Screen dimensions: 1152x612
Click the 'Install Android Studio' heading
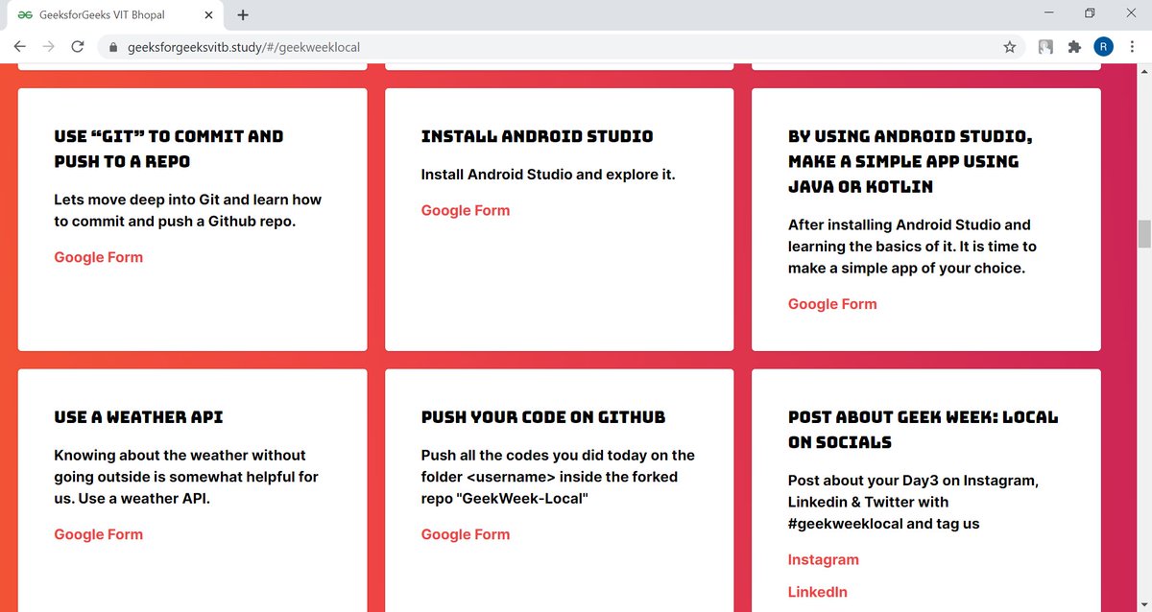[538, 136]
